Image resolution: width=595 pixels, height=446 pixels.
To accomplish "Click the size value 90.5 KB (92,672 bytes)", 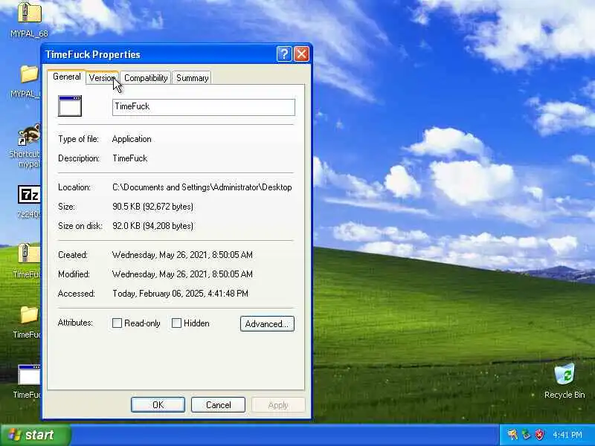I will tap(153, 207).
